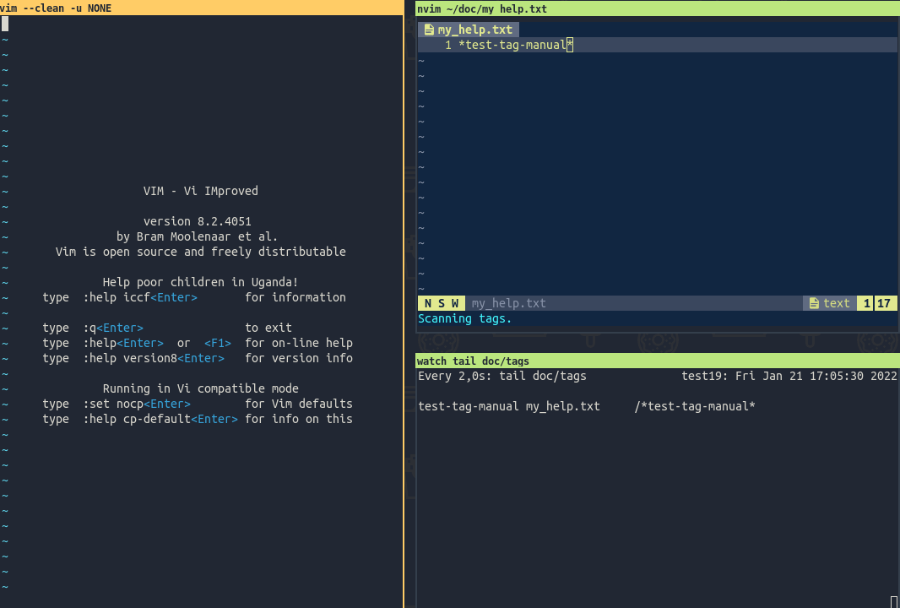Click the ':help iccf<Enter>' command text
Viewport: 900px width, 608px height.
click(x=140, y=297)
